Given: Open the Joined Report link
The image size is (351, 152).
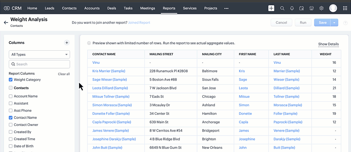Looking at the screenshot, I should pyautogui.click(x=139, y=23).
